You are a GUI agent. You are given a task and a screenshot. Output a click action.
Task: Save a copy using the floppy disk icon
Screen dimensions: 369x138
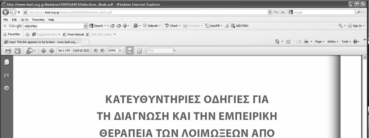(18, 51)
